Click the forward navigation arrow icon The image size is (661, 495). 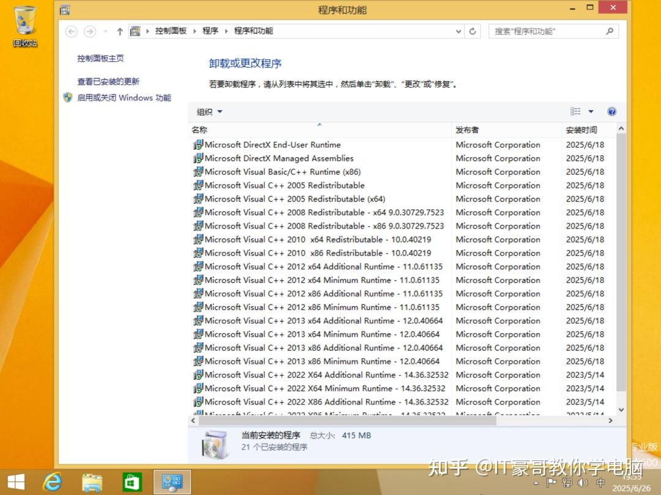[x=89, y=31]
